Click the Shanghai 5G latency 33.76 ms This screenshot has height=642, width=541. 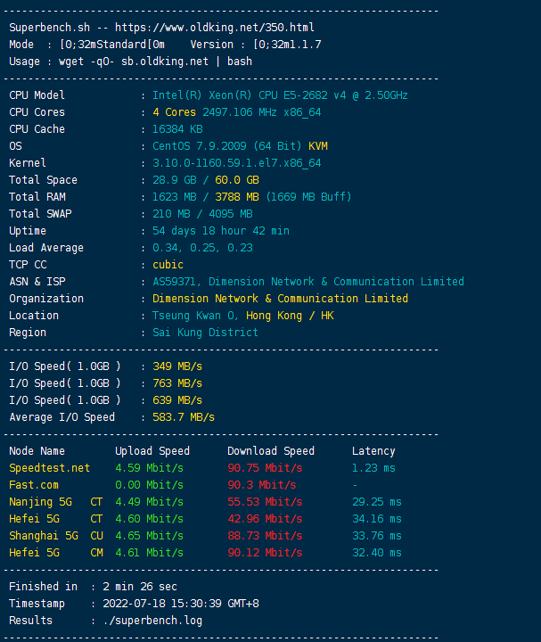pos(377,536)
